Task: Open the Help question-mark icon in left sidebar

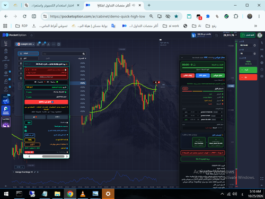Action: (x=6, y=89)
